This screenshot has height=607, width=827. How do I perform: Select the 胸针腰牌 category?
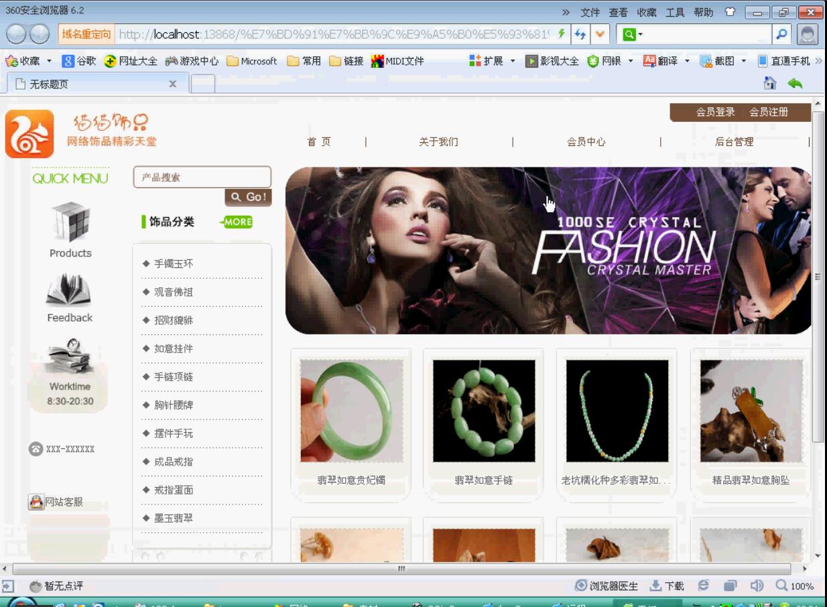click(173, 405)
